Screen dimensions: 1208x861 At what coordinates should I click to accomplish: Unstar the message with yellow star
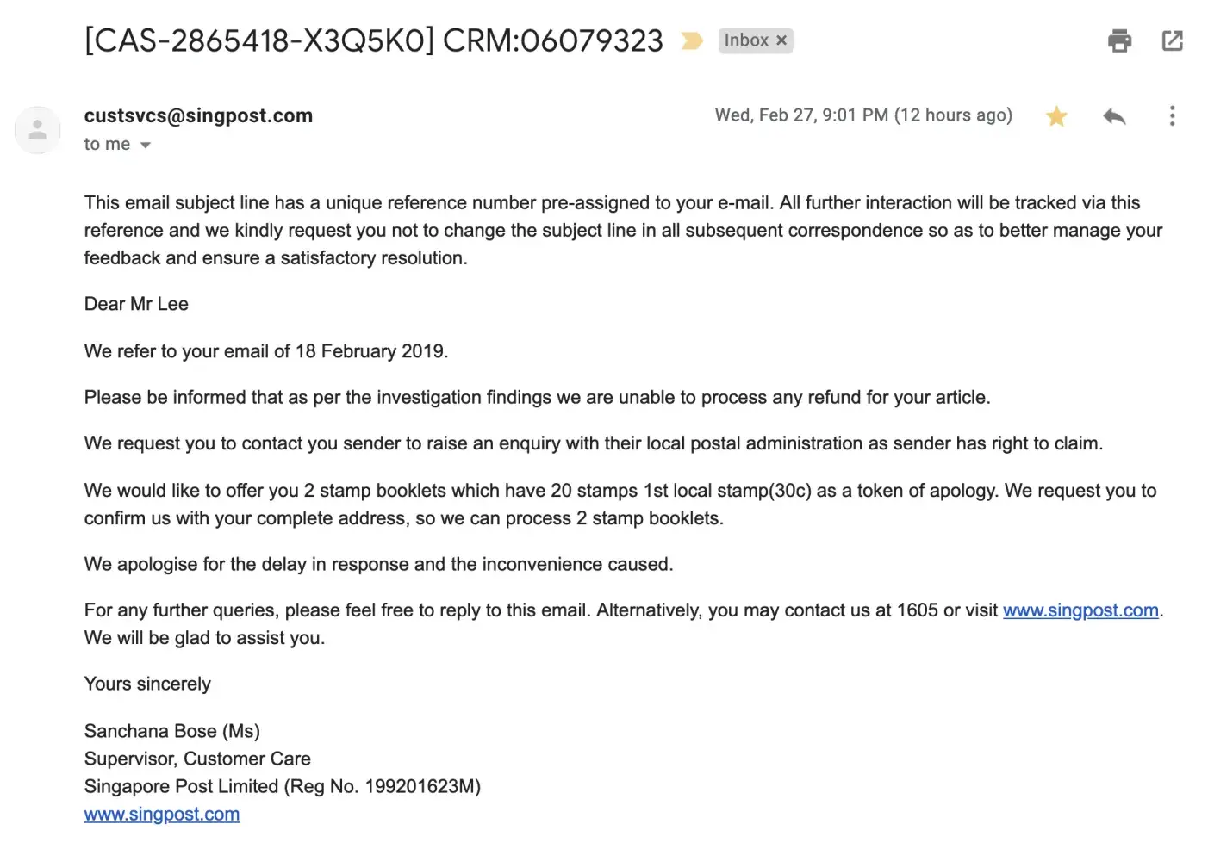(1056, 116)
